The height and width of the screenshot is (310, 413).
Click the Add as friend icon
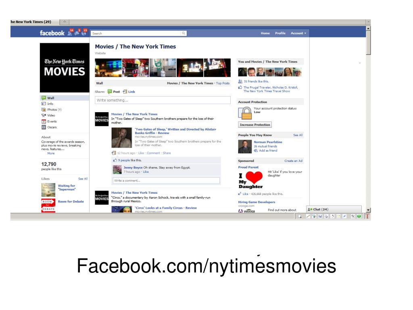tap(256, 151)
